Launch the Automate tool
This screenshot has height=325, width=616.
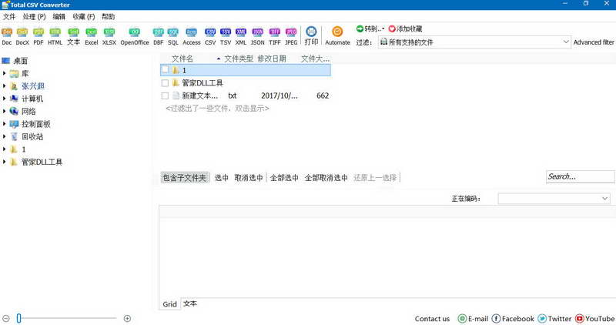[337, 35]
